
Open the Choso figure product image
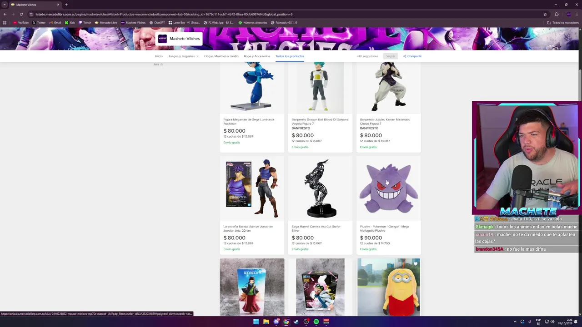tap(388, 87)
